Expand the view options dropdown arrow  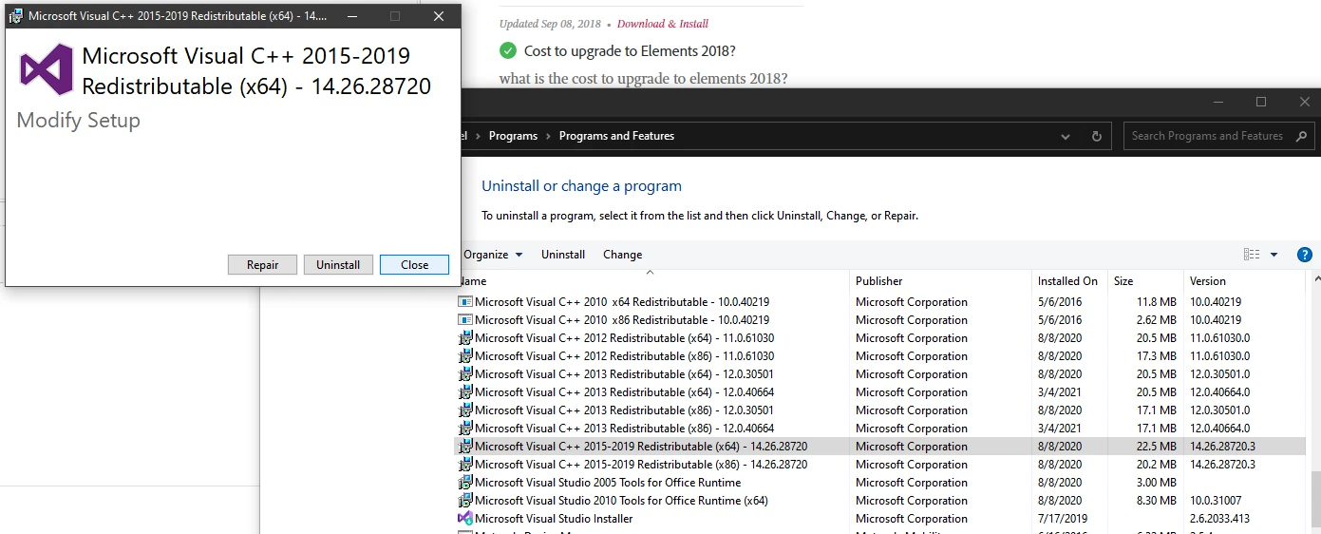tap(1274, 255)
